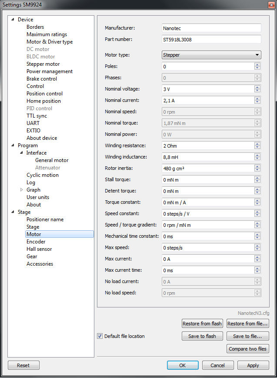Image resolution: width=277 pixels, height=378 pixels.
Task: Click the Save to flash button
Action: tap(202, 336)
